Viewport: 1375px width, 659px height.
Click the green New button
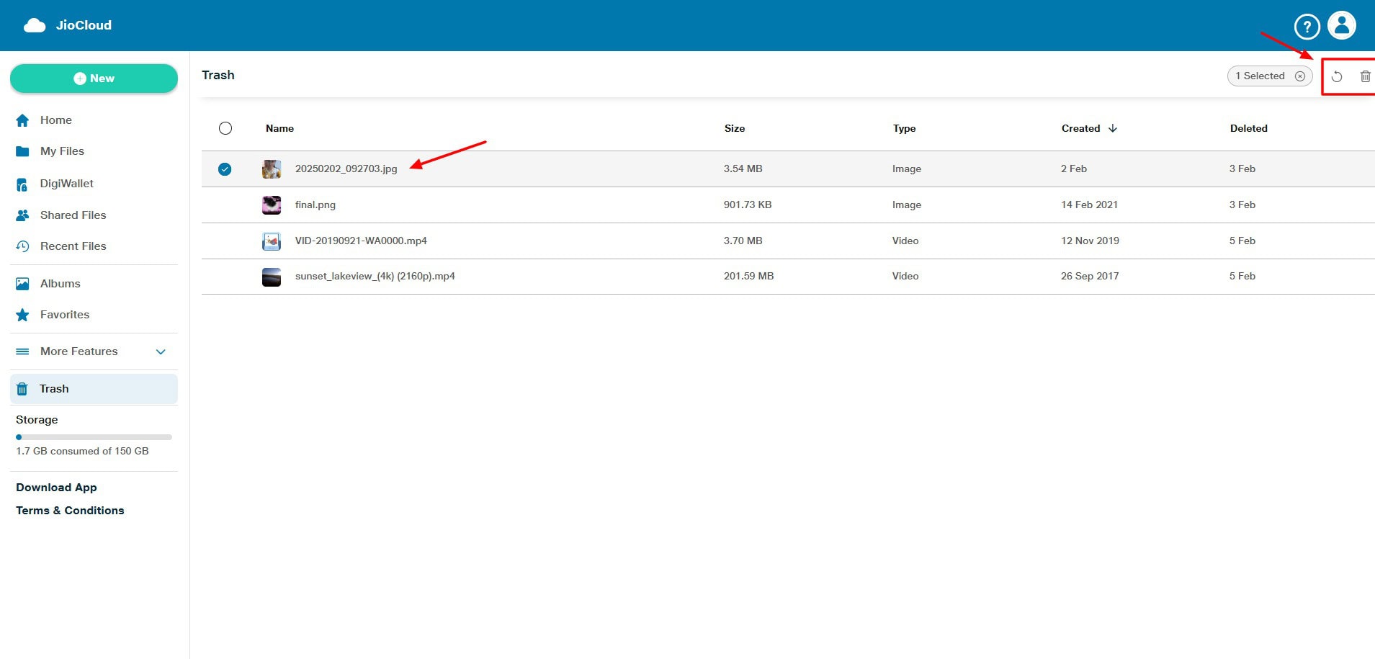click(94, 79)
